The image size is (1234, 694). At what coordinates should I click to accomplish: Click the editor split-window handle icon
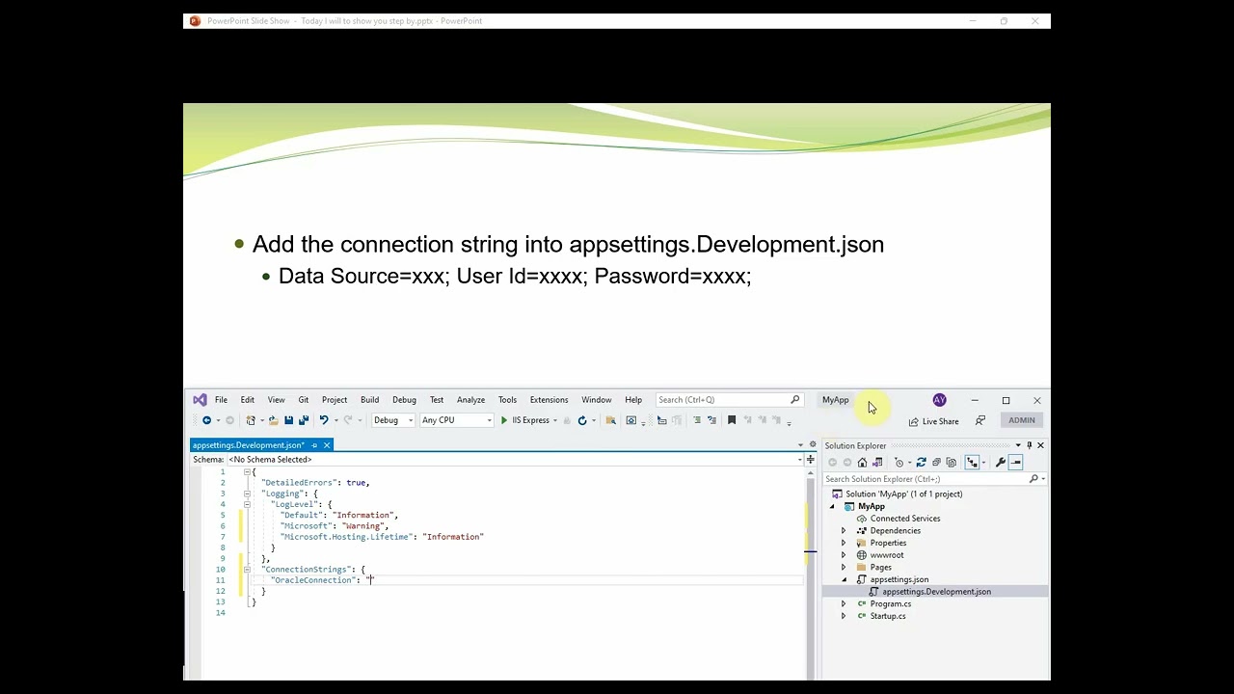coord(810,460)
